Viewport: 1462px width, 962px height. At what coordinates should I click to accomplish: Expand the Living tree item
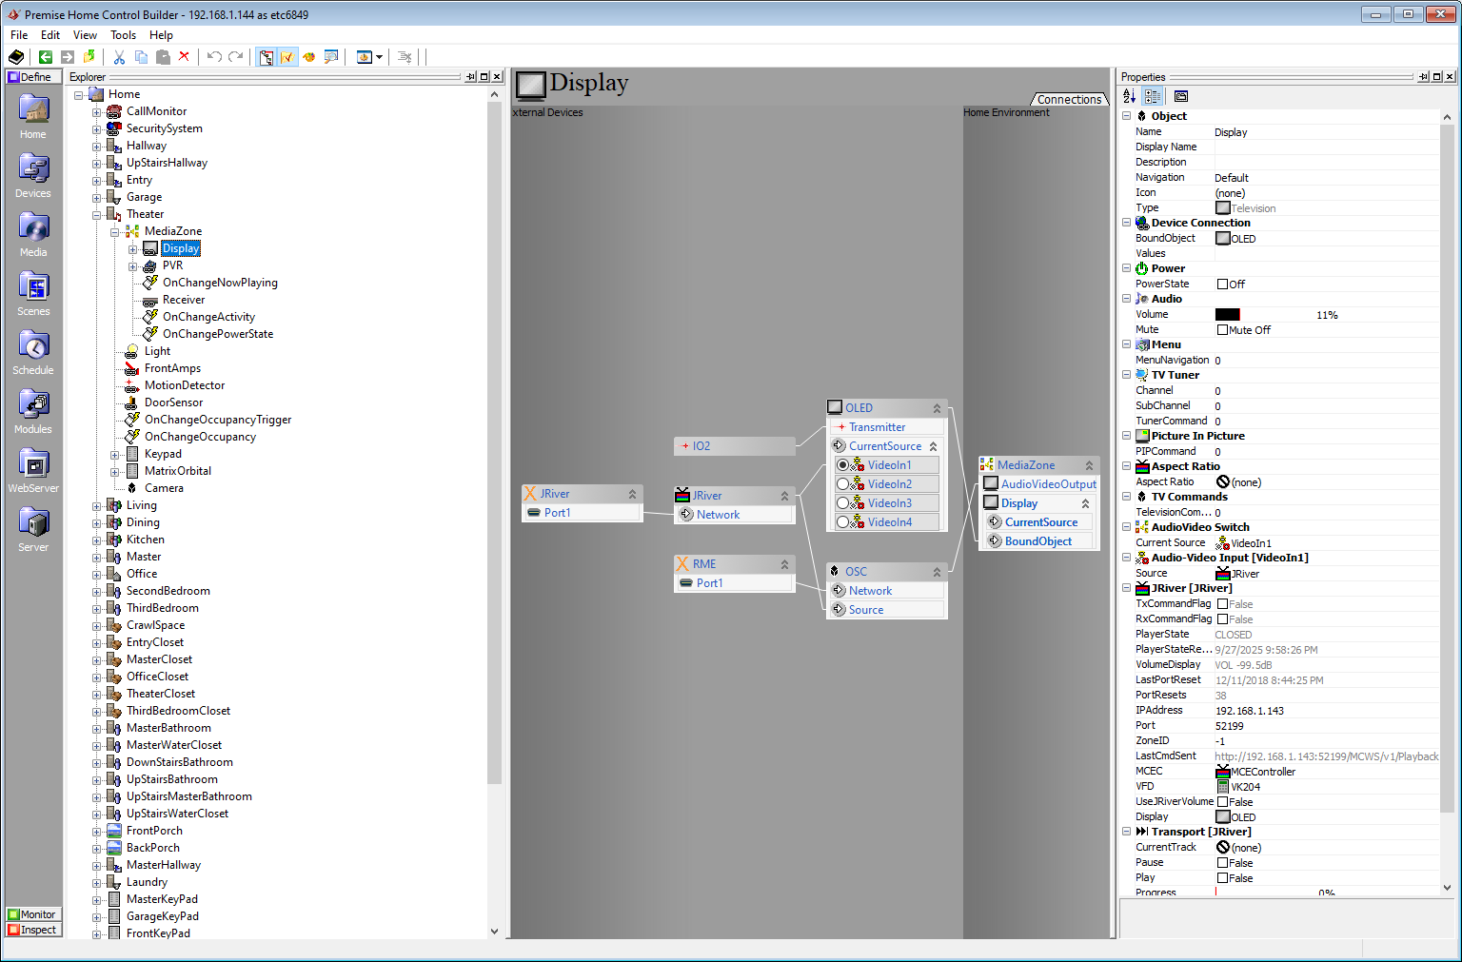click(x=95, y=505)
